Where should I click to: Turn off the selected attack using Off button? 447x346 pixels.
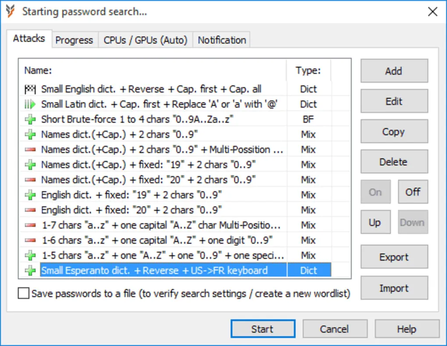[x=412, y=192]
